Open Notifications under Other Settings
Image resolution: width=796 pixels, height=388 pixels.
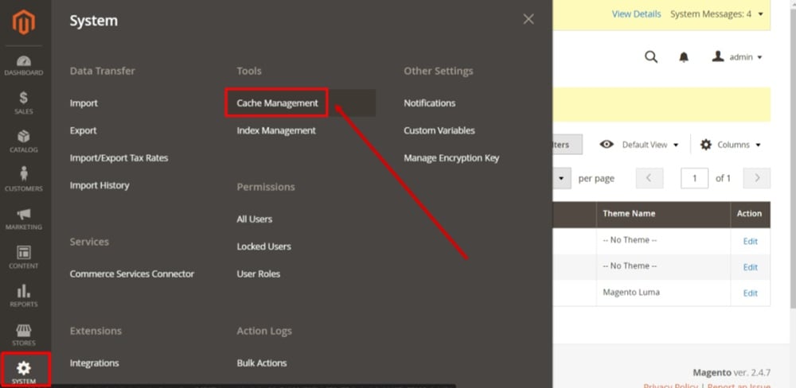[430, 103]
